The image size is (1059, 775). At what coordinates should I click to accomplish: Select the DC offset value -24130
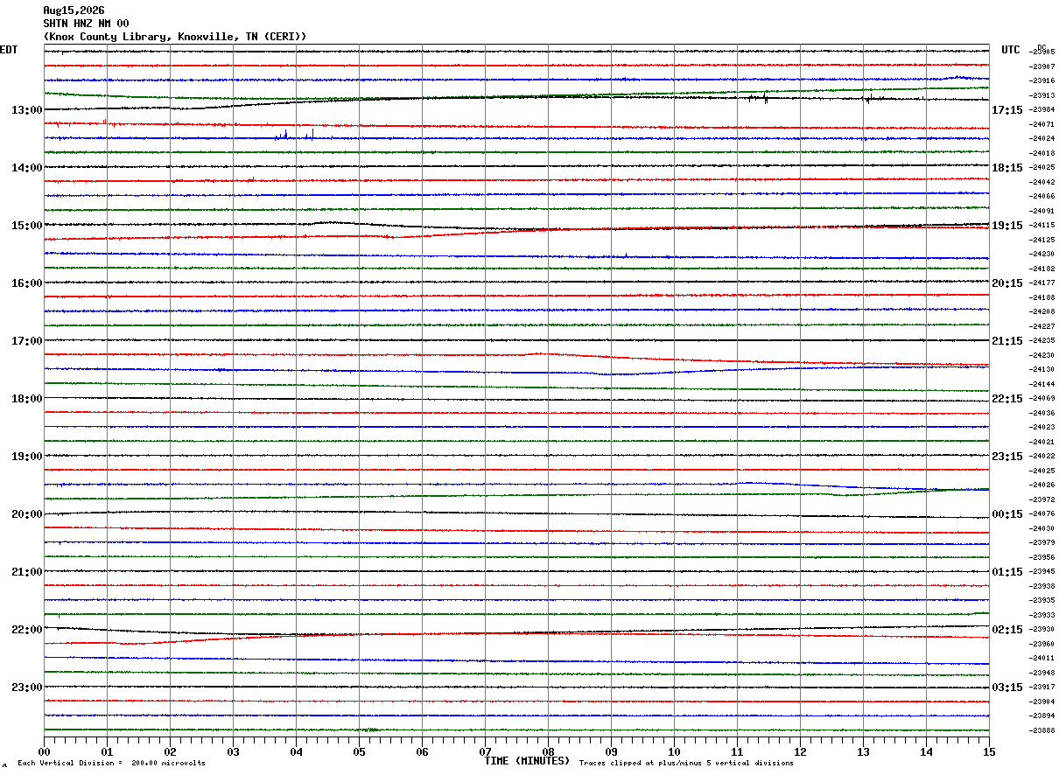pos(1042,369)
